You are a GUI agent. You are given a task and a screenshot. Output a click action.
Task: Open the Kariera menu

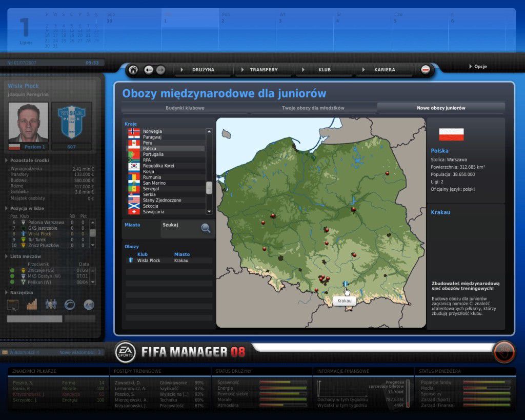tap(385, 70)
